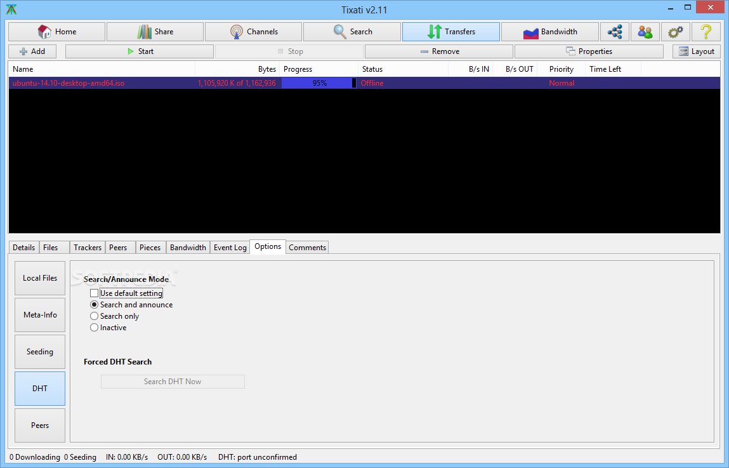Sort transfers by Status column

403,69
